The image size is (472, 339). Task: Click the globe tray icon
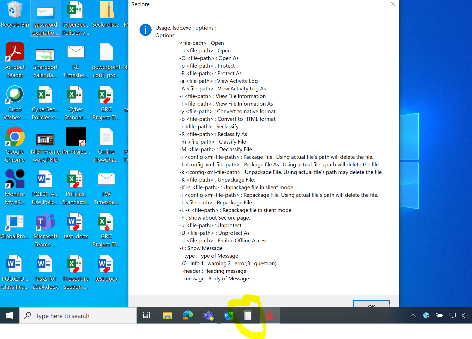[426, 315]
